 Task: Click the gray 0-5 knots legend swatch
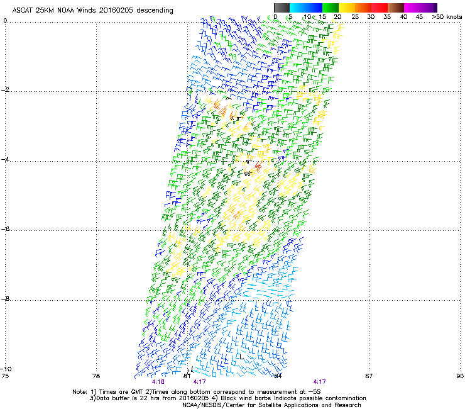pos(282,8)
